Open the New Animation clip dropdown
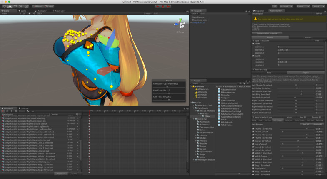327x179 pixels. pos(26,114)
